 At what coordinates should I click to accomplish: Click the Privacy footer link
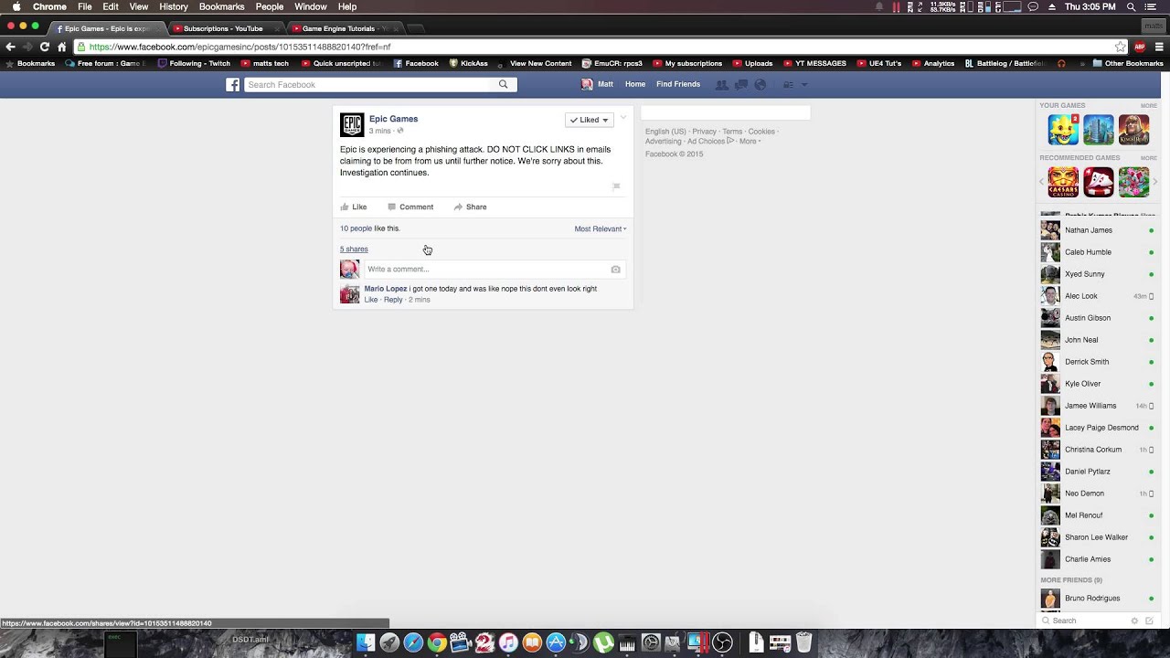coord(704,132)
